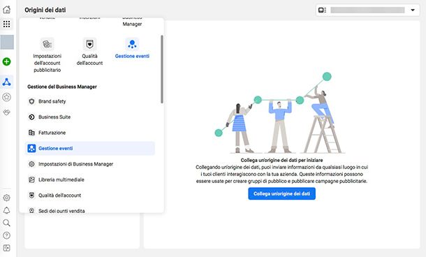Click the Impostazioni di Business Manager gear icon
This screenshot has height=257, width=426.
coord(31,164)
